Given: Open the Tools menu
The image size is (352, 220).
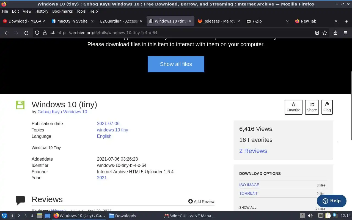Looking at the screenshot, I should 81,11.
